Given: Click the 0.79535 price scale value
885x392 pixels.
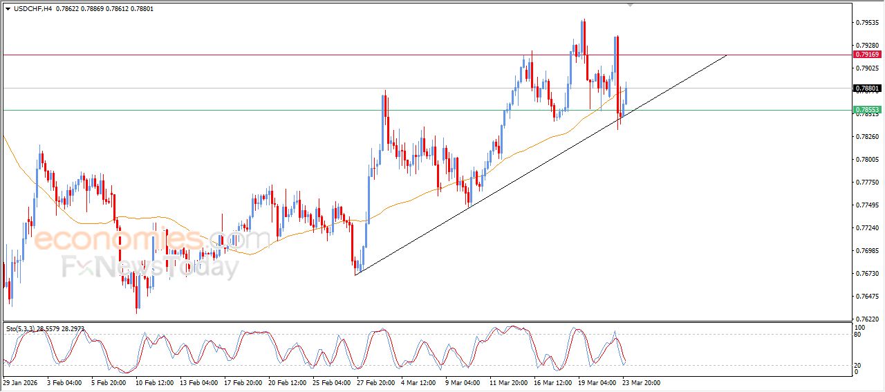Looking at the screenshot, I should [867, 23].
